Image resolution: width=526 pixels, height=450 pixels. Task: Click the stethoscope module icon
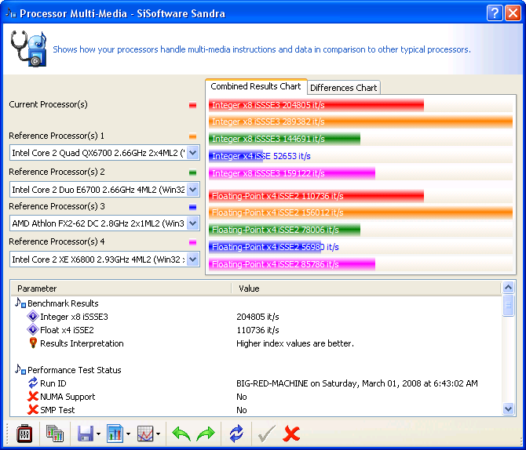tap(27, 49)
